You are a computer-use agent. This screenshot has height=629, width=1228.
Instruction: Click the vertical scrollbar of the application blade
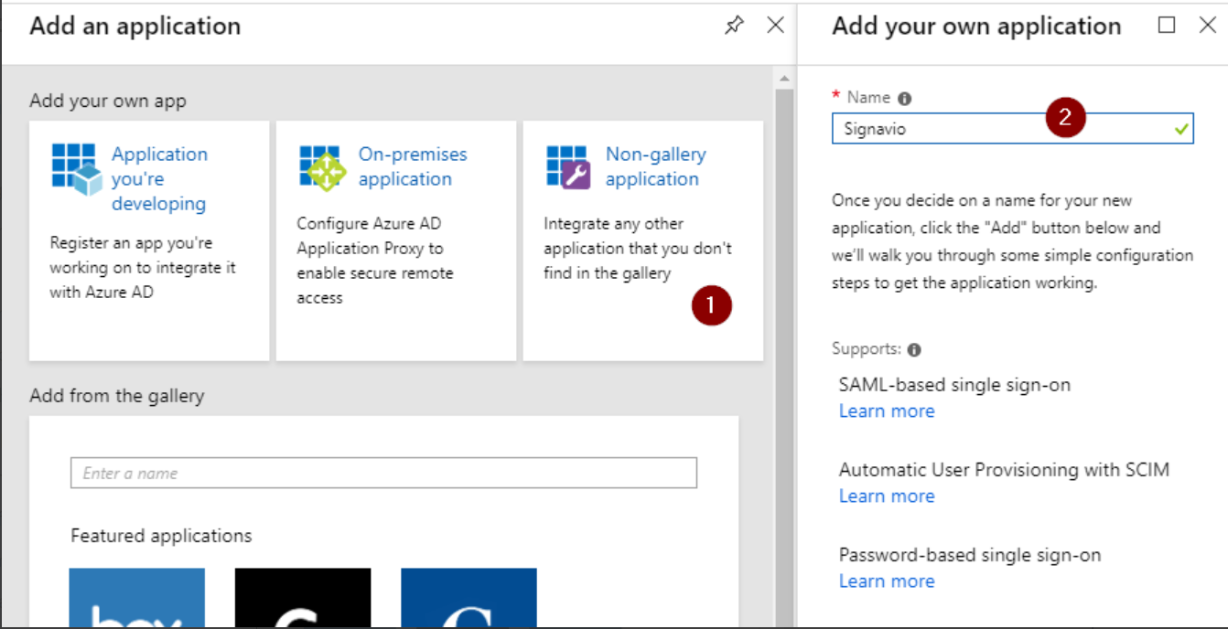(x=784, y=357)
